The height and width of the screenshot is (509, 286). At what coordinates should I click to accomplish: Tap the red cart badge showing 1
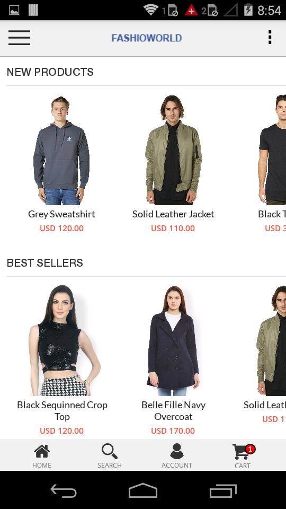coord(250,449)
